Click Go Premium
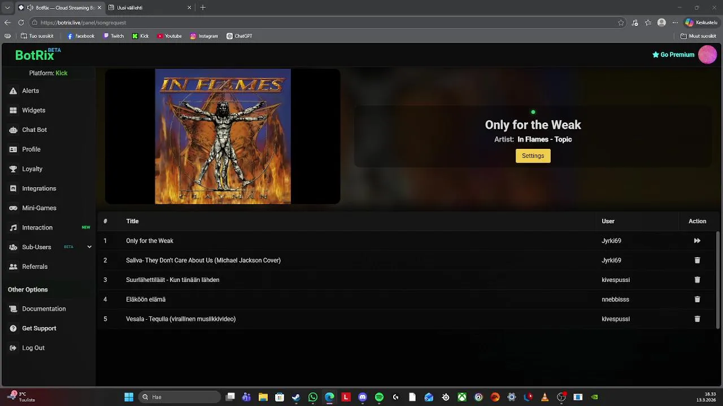The height and width of the screenshot is (406, 723). click(x=673, y=55)
